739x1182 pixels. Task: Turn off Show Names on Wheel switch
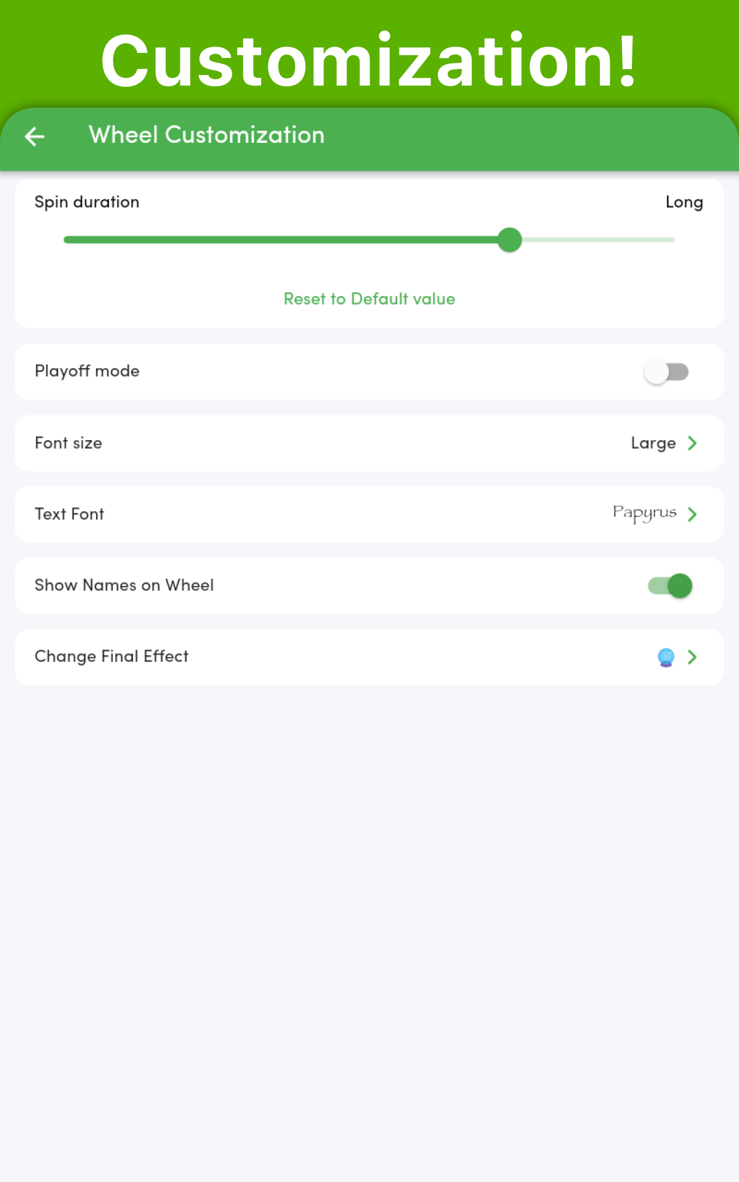click(670, 585)
